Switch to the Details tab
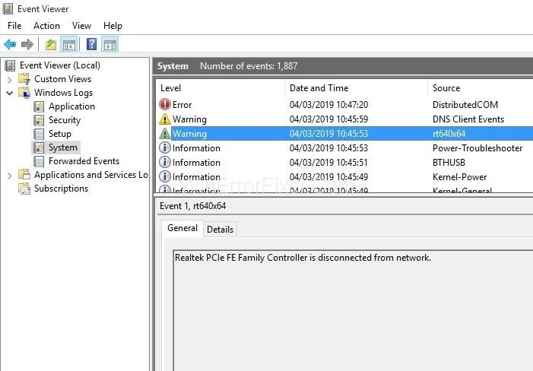This screenshot has width=533, height=371. 220,230
